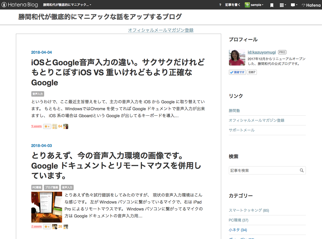
Task: Click the 5 users bookmark count
Action: [x=36, y=126]
